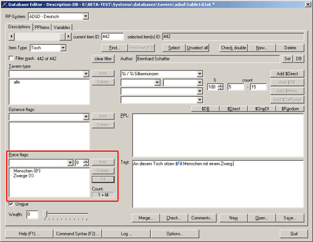Expand the Item Type dropdown
The height and width of the screenshot is (242, 313).
point(63,48)
